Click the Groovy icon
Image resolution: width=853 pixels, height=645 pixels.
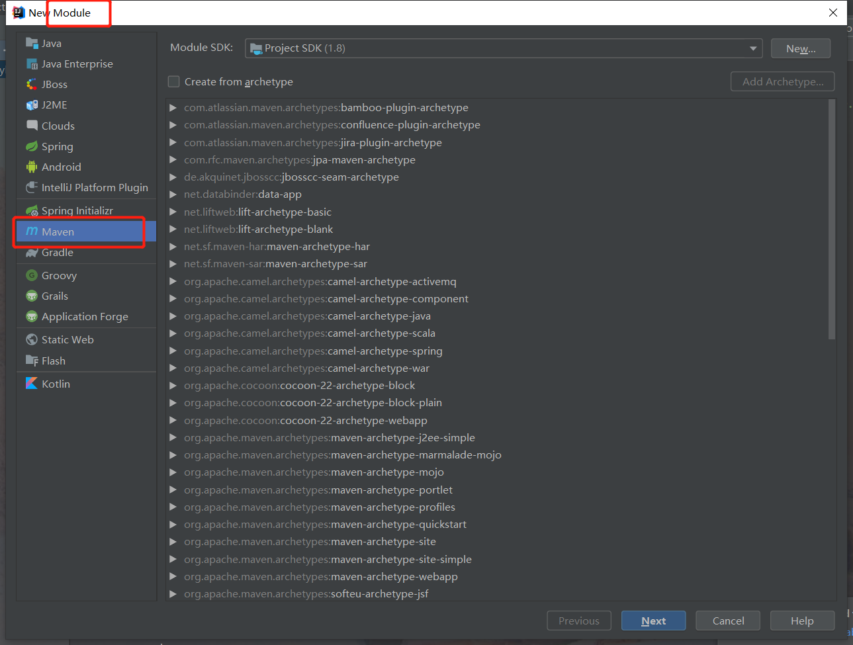pyautogui.click(x=32, y=275)
